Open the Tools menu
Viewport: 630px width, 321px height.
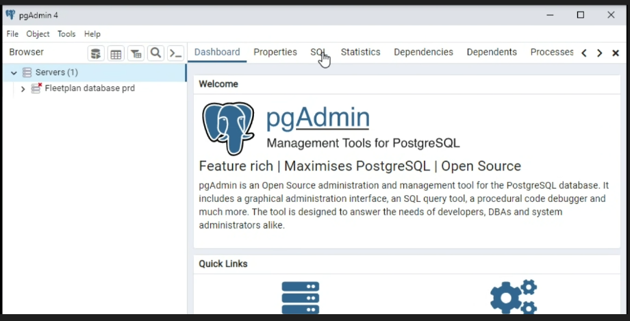coord(66,34)
